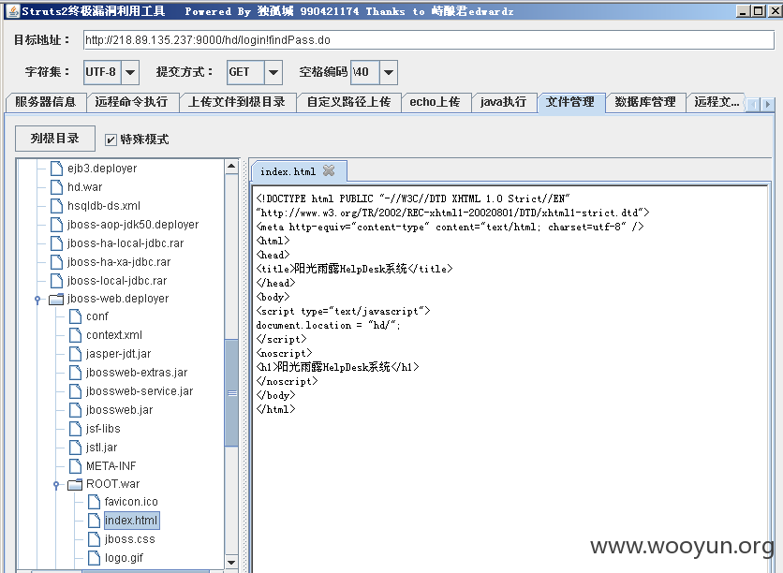Click the jboss-ha-local-jdbc.rar file icon
The width and height of the screenshot is (783, 573).
point(56,243)
